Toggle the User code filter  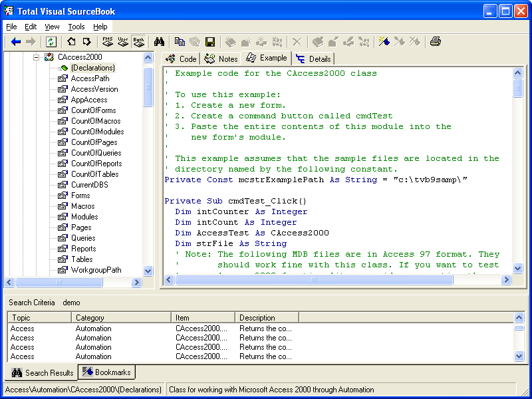[x=122, y=41]
